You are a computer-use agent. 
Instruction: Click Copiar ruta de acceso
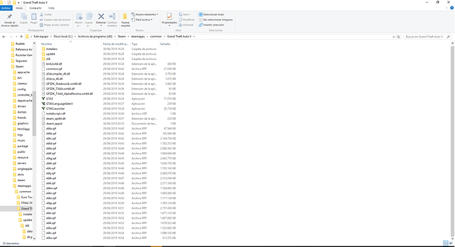[x=55, y=20]
